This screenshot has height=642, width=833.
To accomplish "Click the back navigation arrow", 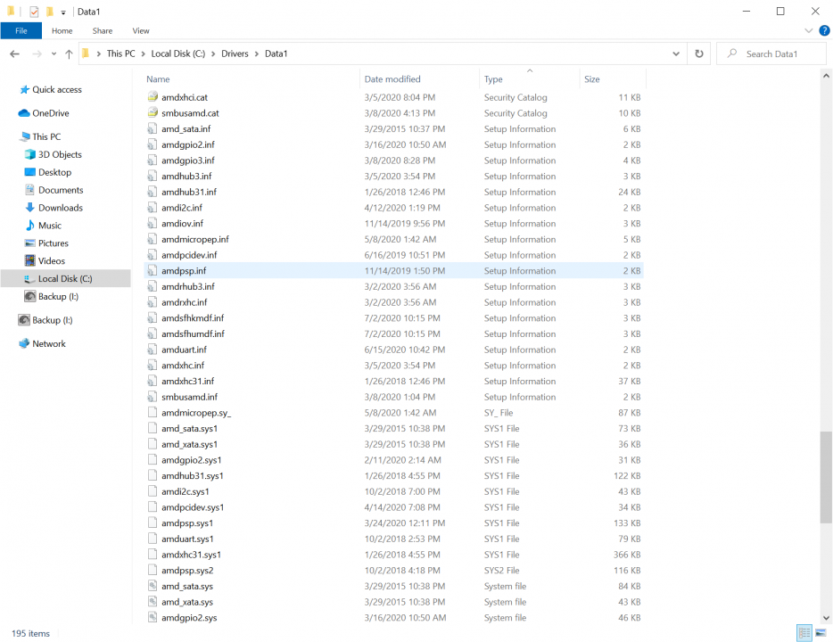I will pos(15,53).
